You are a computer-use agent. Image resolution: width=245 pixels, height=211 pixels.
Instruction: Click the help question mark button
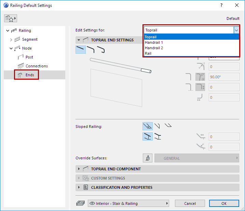(x=221, y=5)
